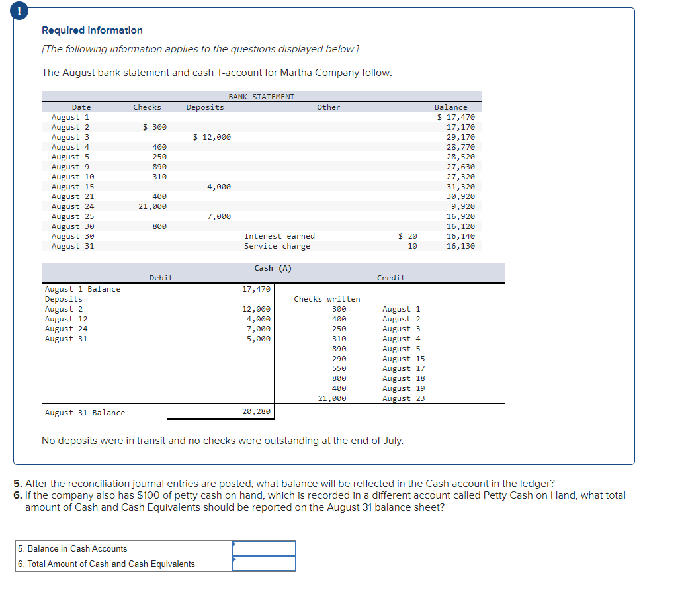Click the 'BANK STATEMENT' table title
Image resolution: width=684 pixels, height=598 pixels.
[x=261, y=97]
